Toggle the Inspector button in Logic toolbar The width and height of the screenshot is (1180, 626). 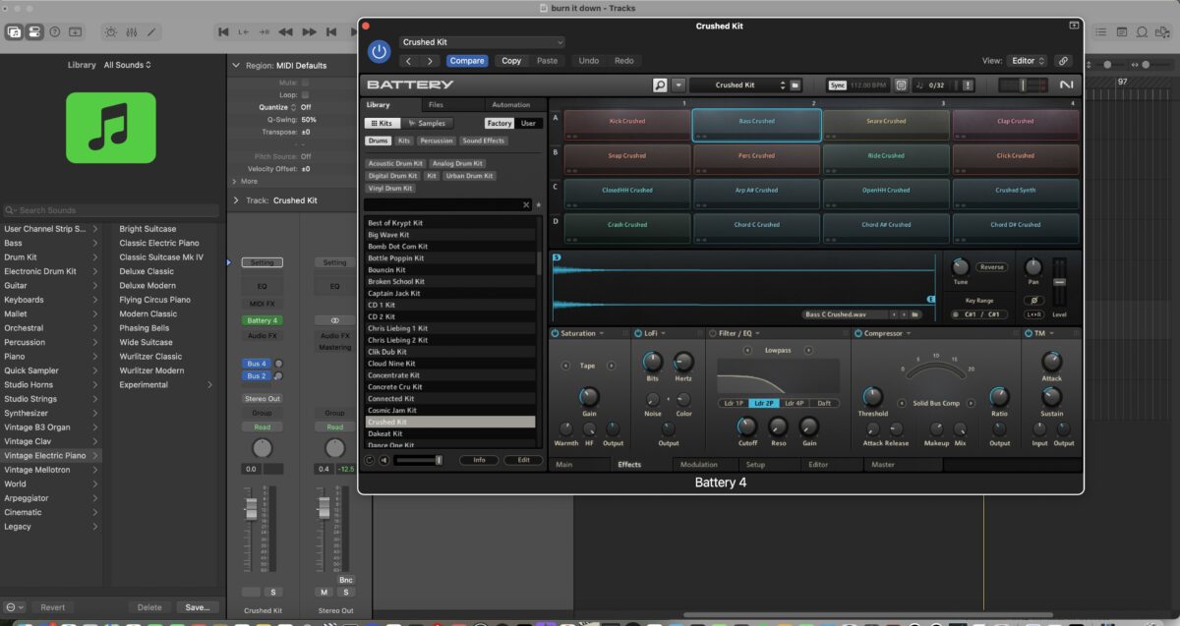[34, 32]
